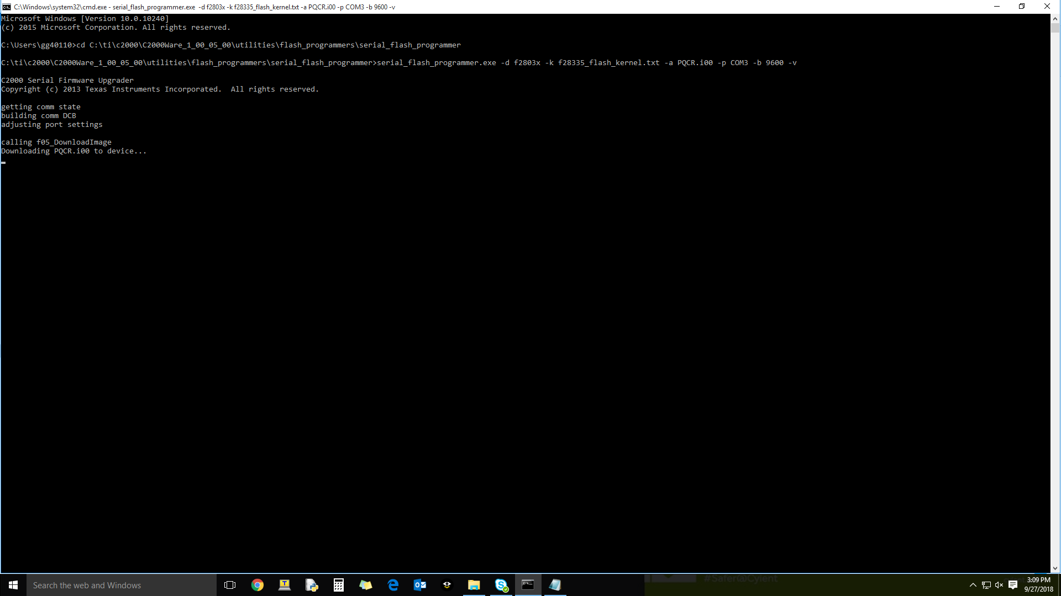Launch Microsoft Edge from taskbar
1061x596 pixels.
tap(393, 585)
